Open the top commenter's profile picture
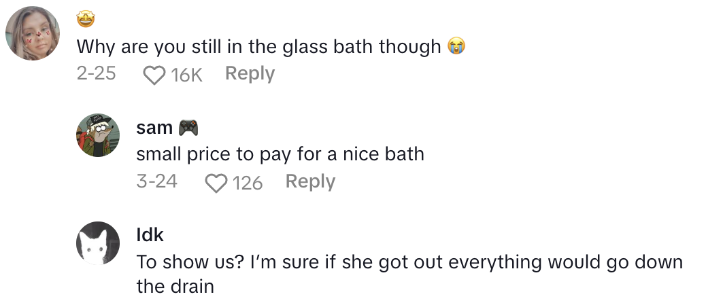Screen dimensions: 706x303 pyautogui.click(x=33, y=33)
